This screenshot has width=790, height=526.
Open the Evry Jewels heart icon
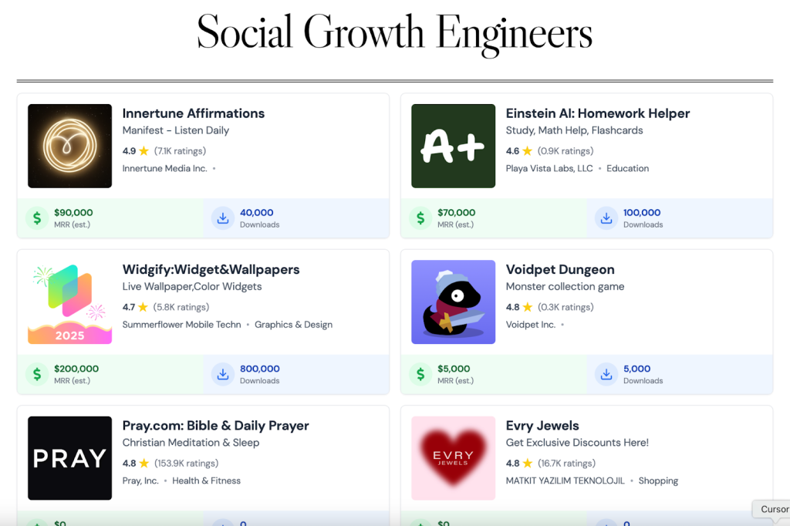[x=453, y=458]
